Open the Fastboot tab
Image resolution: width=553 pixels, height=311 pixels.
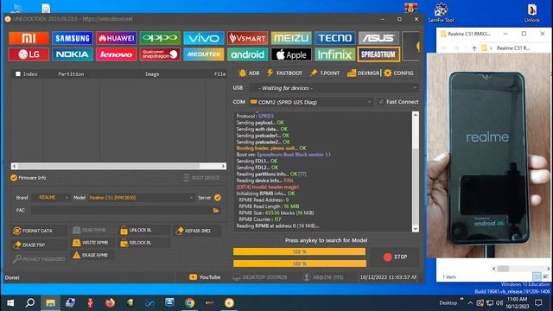pyautogui.click(x=284, y=73)
